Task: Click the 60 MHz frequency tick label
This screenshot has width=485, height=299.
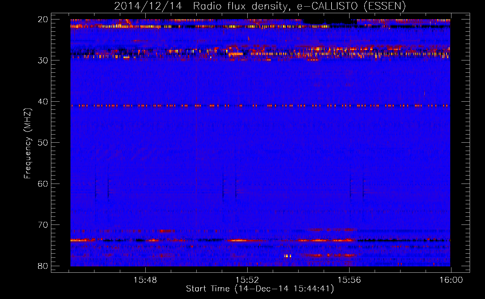Action: pyautogui.click(x=43, y=184)
